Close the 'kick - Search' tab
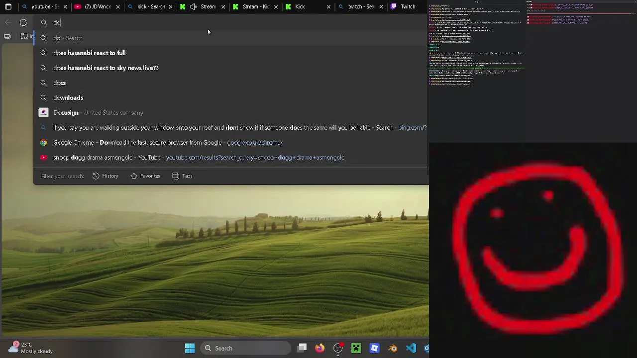The height and width of the screenshot is (358, 637). pos(171,7)
